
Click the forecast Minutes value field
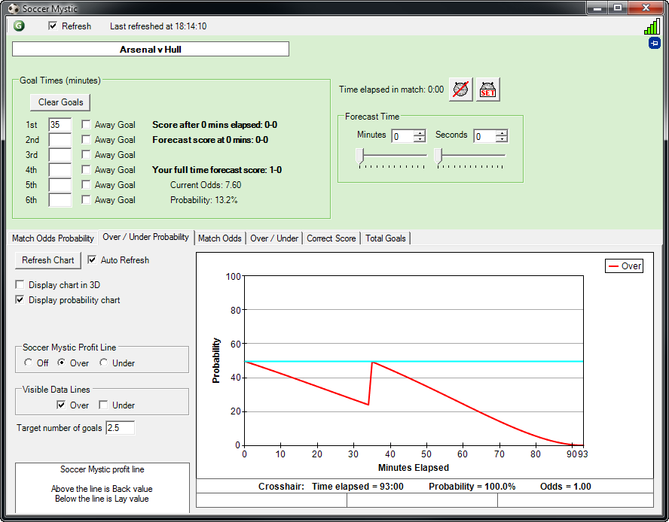(403, 136)
